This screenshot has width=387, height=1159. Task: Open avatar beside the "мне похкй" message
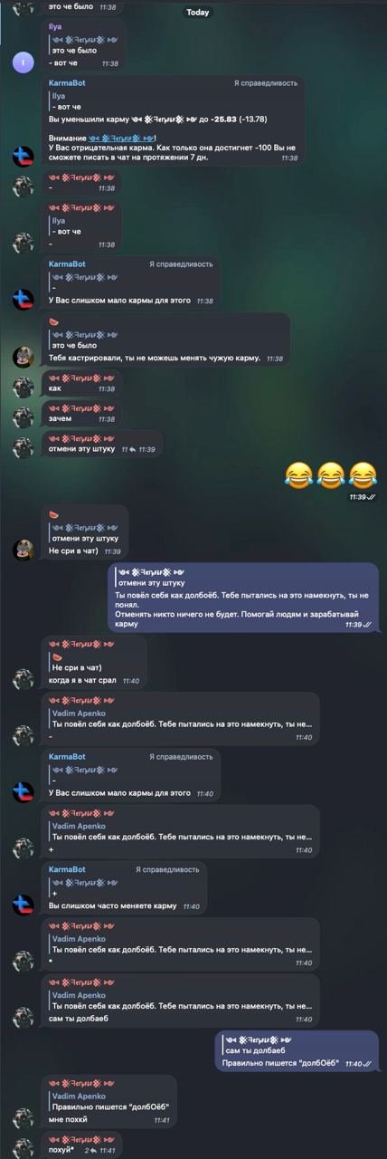tap(24, 1118)
